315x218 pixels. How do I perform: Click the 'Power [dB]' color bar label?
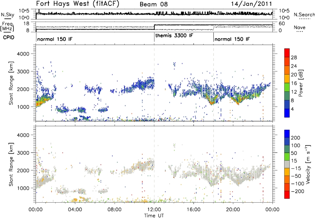point(300,83)
